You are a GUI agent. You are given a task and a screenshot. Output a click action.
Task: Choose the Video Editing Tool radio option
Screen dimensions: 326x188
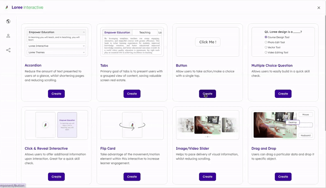(266, 52)
